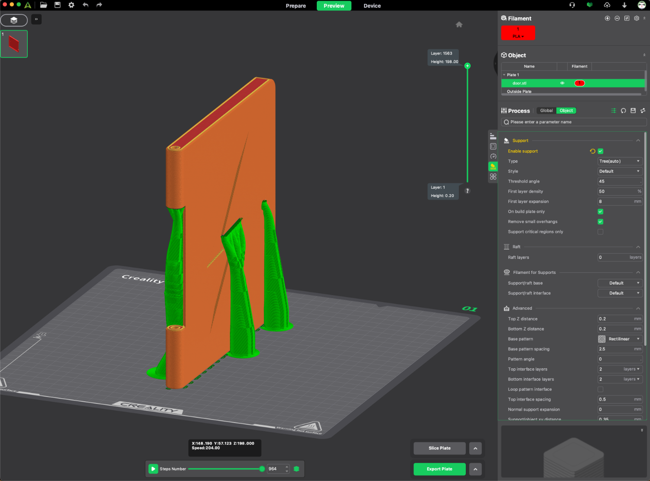Switch to the Prepare tab

click(296, 6)
